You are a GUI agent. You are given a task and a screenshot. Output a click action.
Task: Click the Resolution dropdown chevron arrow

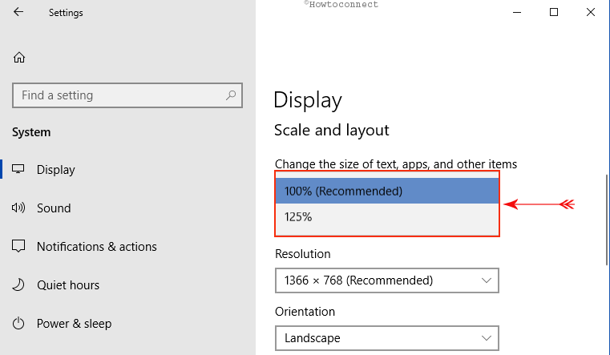pos(486,280)
